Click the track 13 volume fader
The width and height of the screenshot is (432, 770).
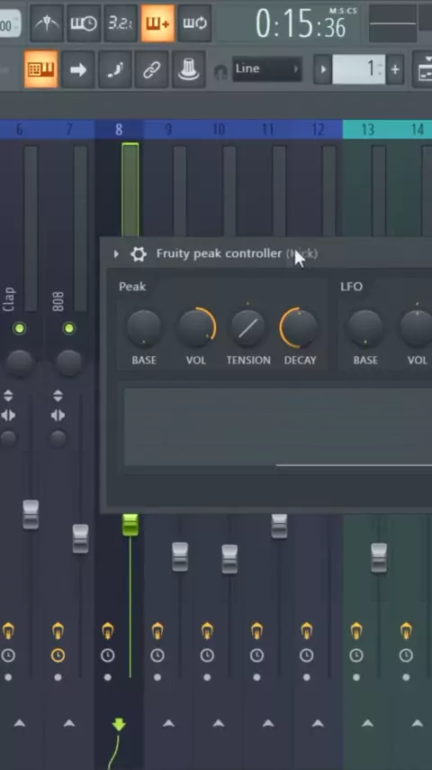pyautogui.click(x=379, y=558)
